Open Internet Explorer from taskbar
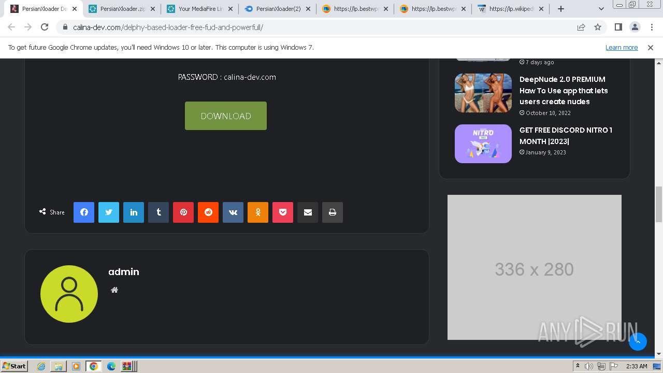The image size is (663, 373). click(x=41, y=366)
